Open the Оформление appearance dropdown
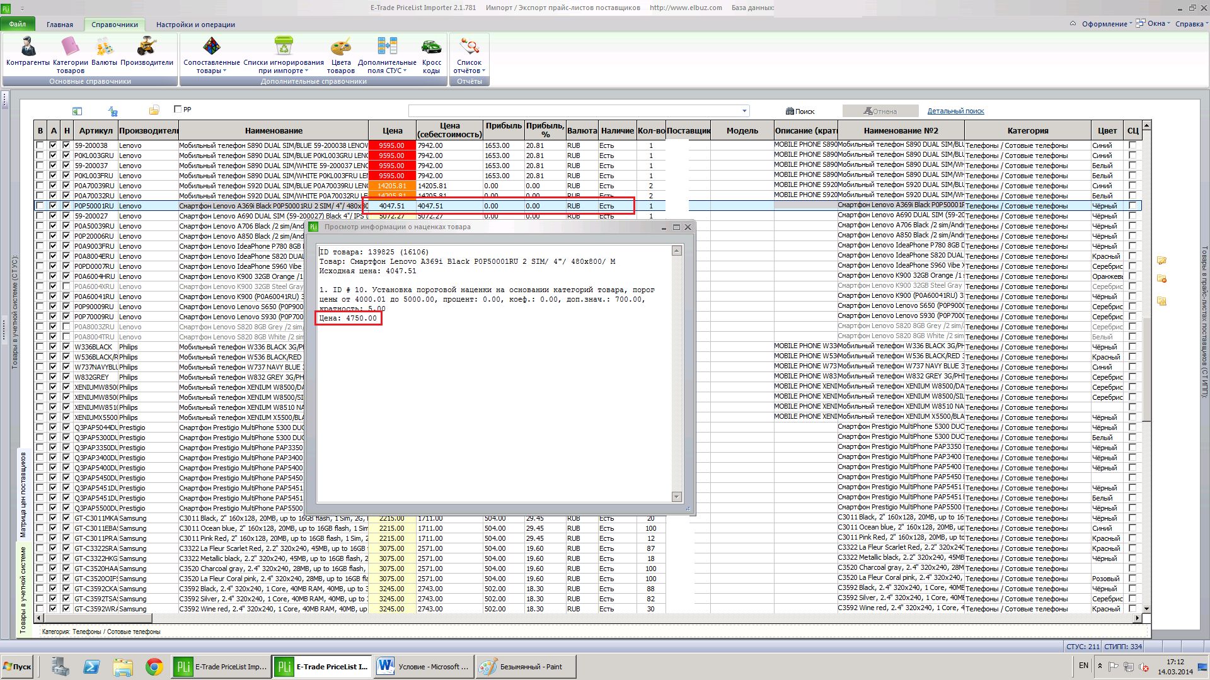Image resolution: width=1210 pixels, height=680 pixels. click(x=1107, y=24)
